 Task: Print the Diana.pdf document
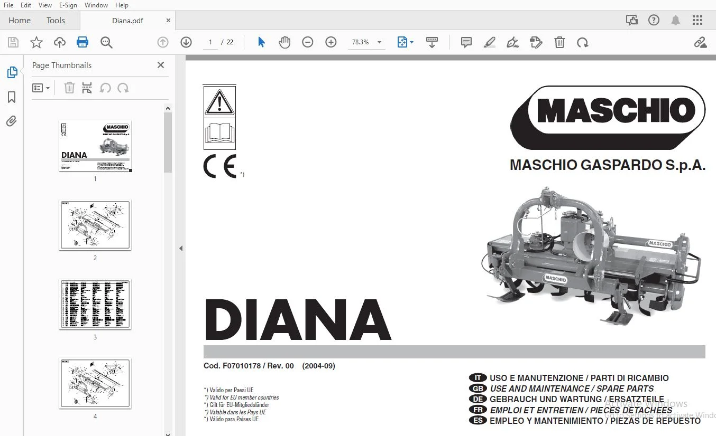[x=82, y=42]
